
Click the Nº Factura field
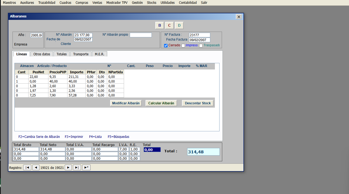(200, 35)
